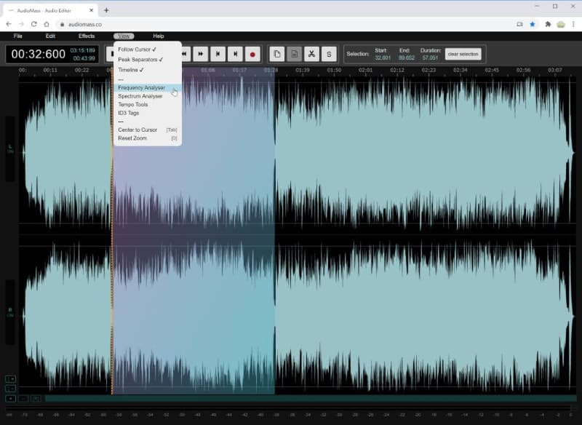Click the horizontal zoom-in icon at bottom left
This screenshot has width=582, height=425.
click(x=10, y=399)
